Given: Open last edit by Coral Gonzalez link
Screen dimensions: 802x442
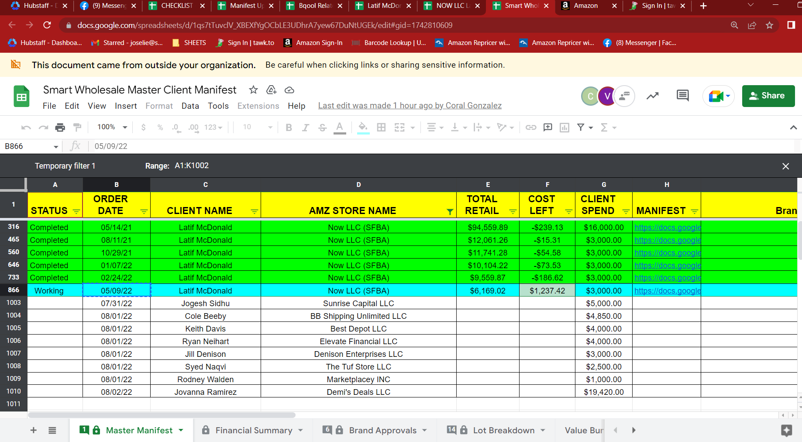Looking at the screenshot, I should click(410, 106).
